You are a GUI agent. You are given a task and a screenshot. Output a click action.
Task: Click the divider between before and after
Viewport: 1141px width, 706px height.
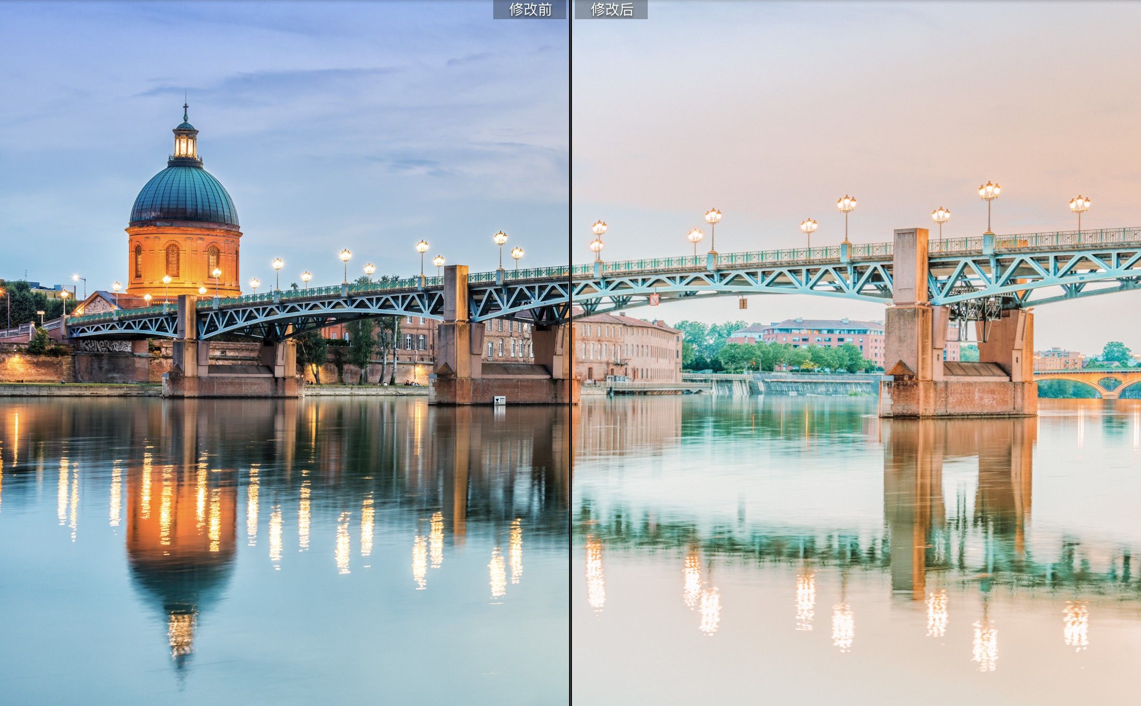point(570,353)
